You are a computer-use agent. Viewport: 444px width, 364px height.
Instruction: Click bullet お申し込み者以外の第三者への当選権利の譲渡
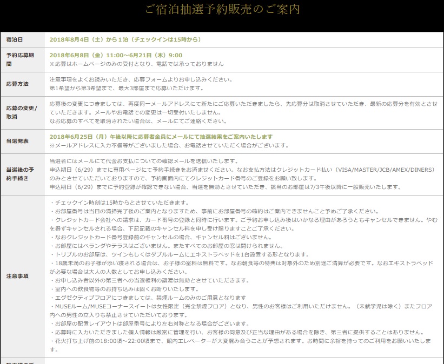tap(150, 281)
